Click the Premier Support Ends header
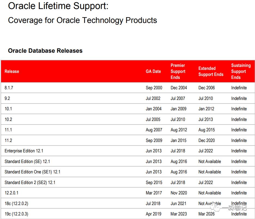255x219 pixels. [178, 71]
